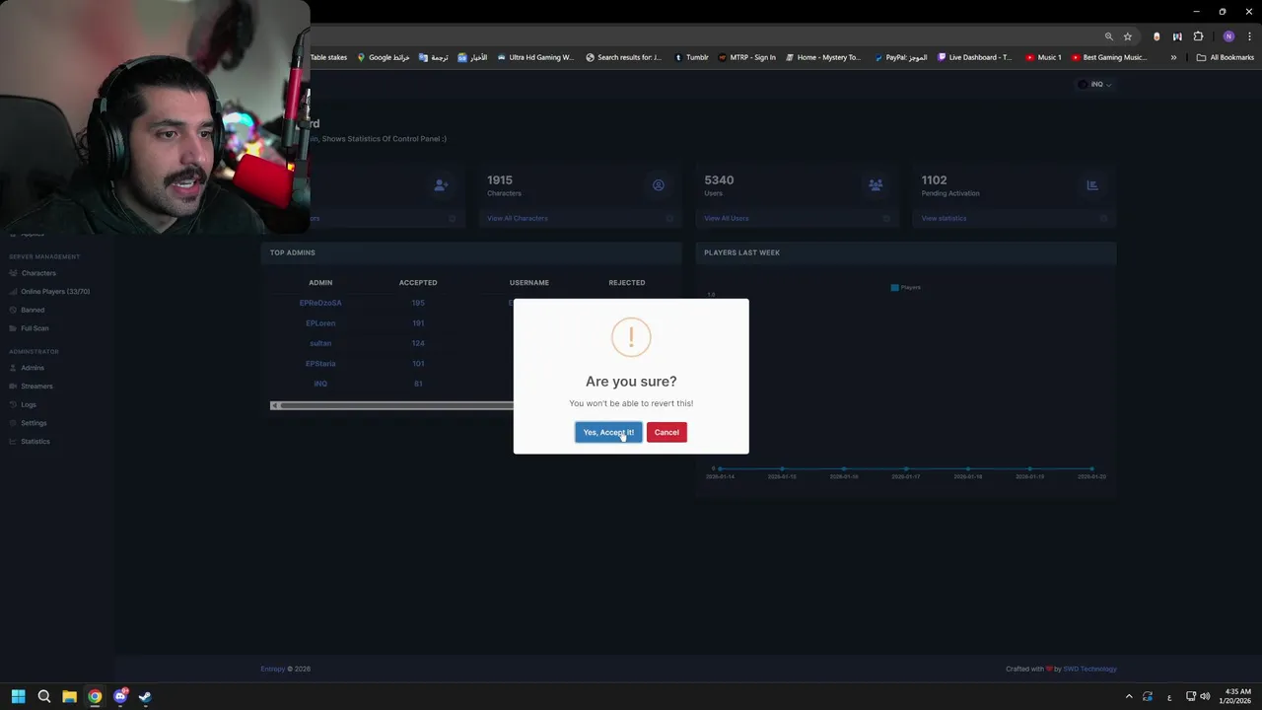Viewport: 1262px width, 710px height.
Task: Click the Banned sidebar icon
Action: point(13,310)
